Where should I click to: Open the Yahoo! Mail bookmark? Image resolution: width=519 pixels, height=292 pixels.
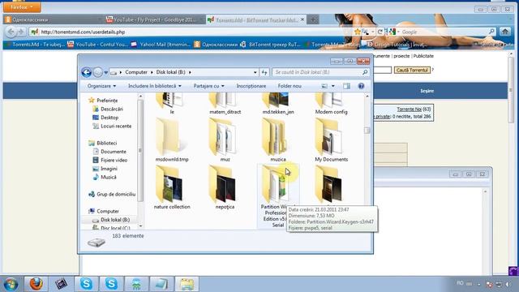click(161, 45)
